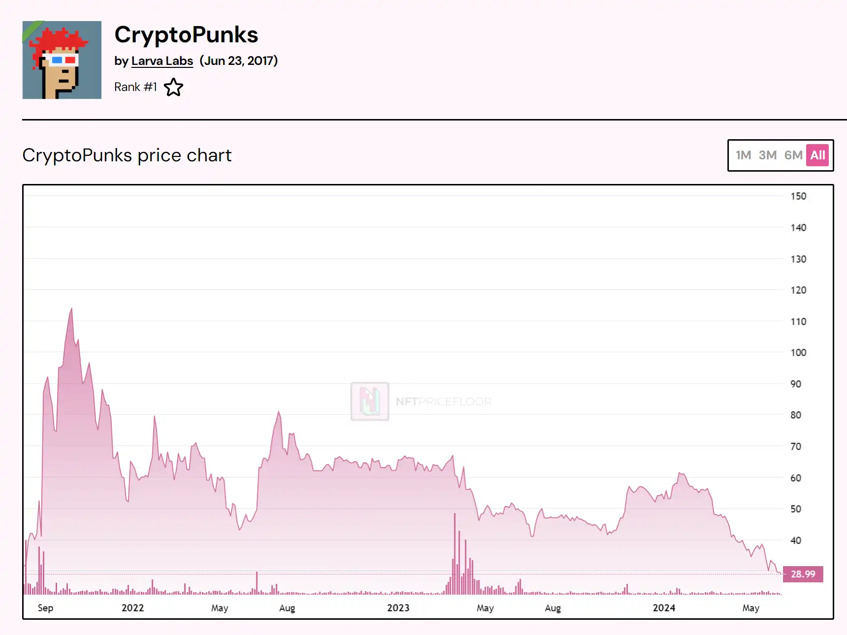Click the CryptoPunks title heading
This screenshot has width=847, height=635.
tap(186, 35)
